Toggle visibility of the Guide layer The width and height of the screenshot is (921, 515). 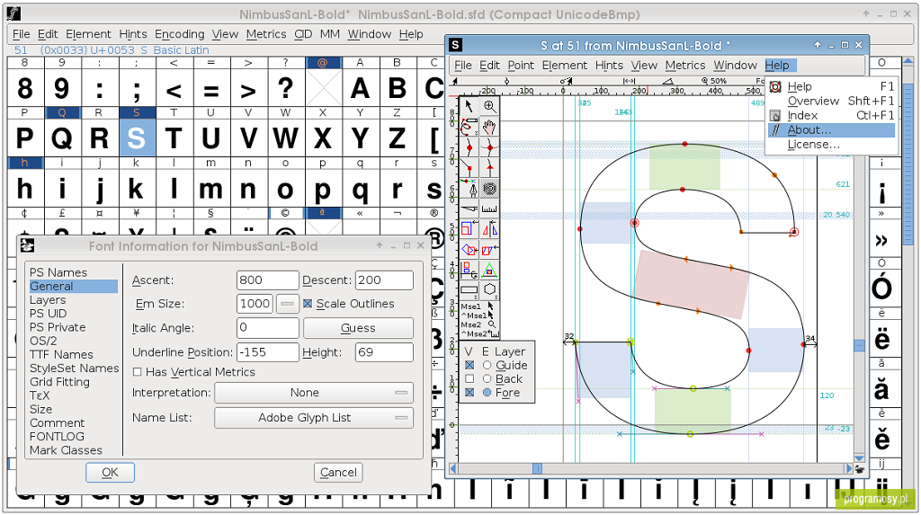[x=469, y=365]
